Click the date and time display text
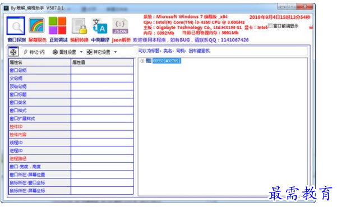Screen dimensions: 337x211 click(x=280, y=17)
